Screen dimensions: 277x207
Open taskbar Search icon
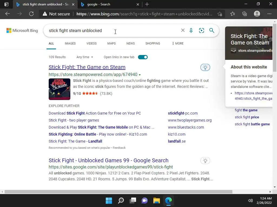coord(121,201)
